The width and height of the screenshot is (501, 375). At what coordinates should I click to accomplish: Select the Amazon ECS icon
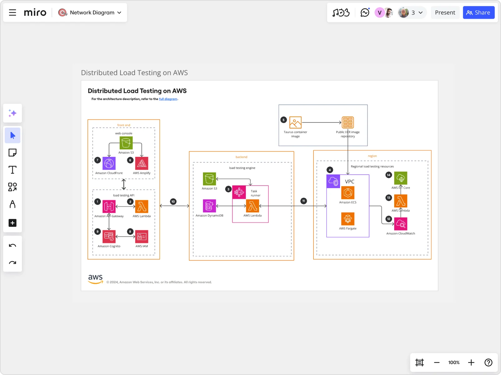(x=348, y=193)
